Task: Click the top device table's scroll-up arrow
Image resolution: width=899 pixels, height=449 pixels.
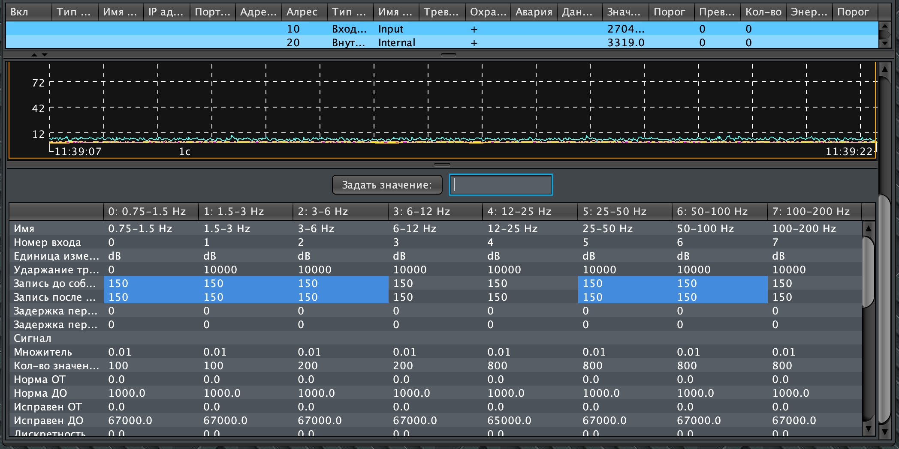Action: 884,27
